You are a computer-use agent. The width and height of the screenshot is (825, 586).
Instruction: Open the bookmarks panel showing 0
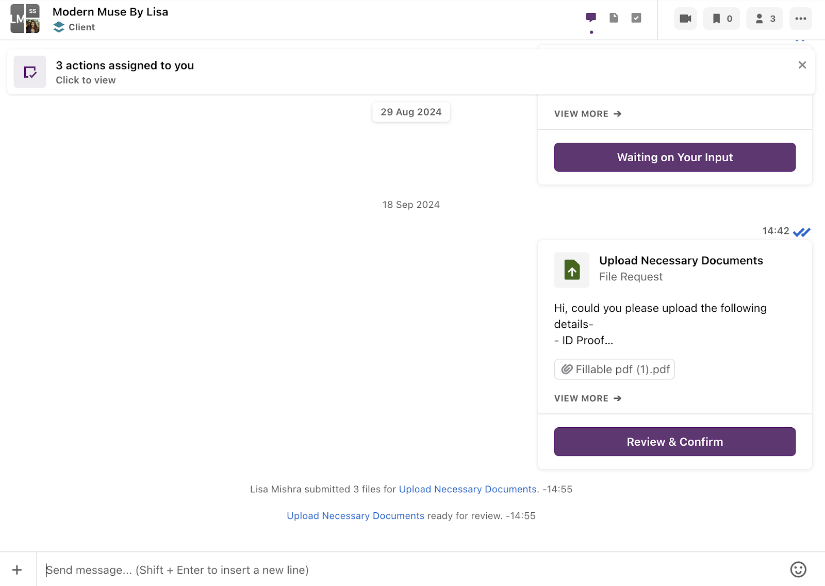point(721,19)
